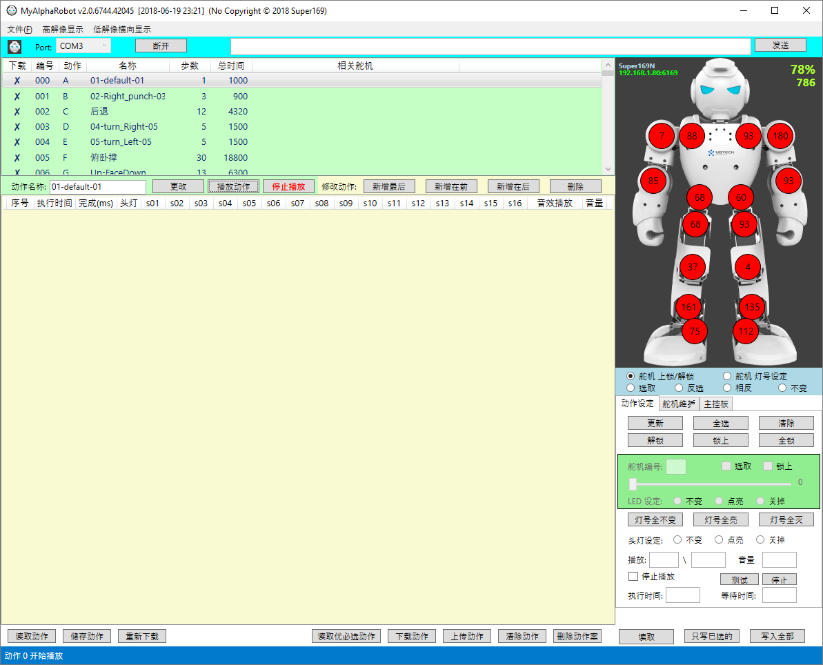Viewport: 823px width, 665px height.
Task: Click the 等待时间 input field
Action: point(780,595)
